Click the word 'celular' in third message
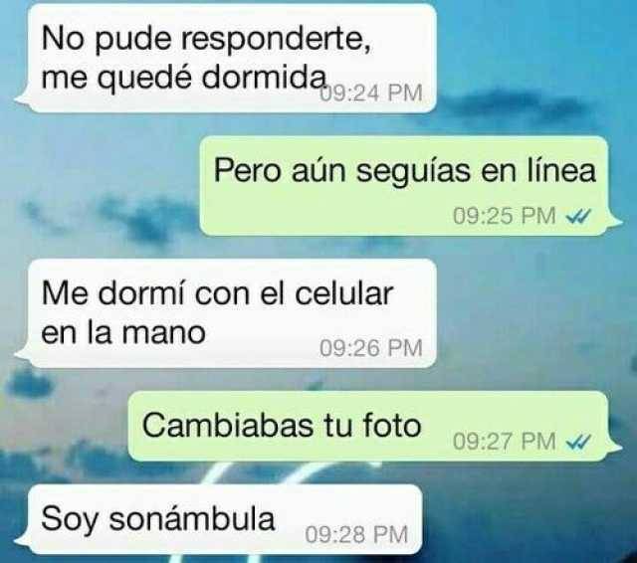Image resolution: width=637 pixels, height=563 pixels. [x=343, y=293]
